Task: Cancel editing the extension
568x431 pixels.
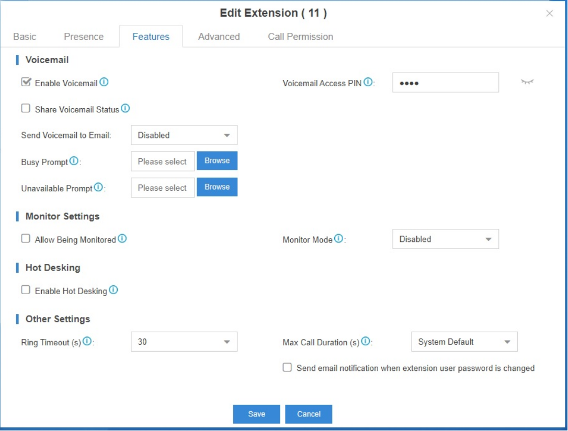Action: (x=309, y=414)
